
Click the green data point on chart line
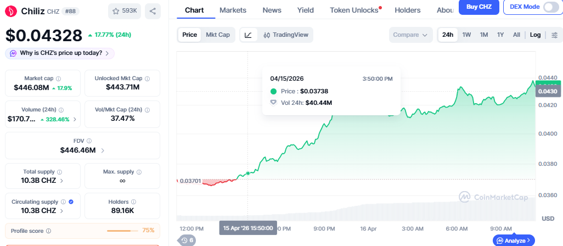click(x=247, y=174)
